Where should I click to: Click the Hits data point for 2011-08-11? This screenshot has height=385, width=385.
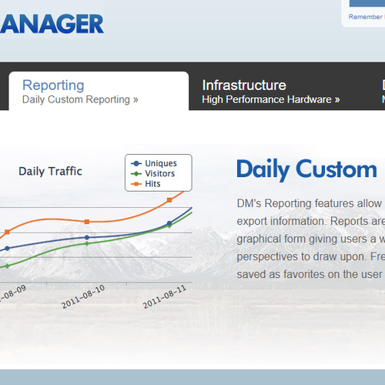[x=169, y=200]
